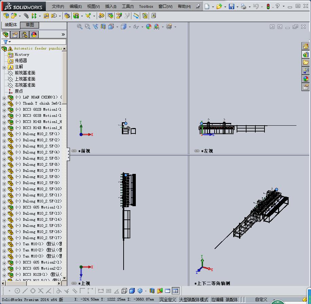Expand the Tan M10<1> node
This screenshot has width=311, height=304.
point(4,245)
